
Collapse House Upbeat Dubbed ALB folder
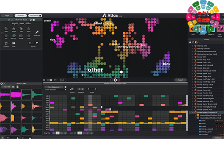pos(193,112)
